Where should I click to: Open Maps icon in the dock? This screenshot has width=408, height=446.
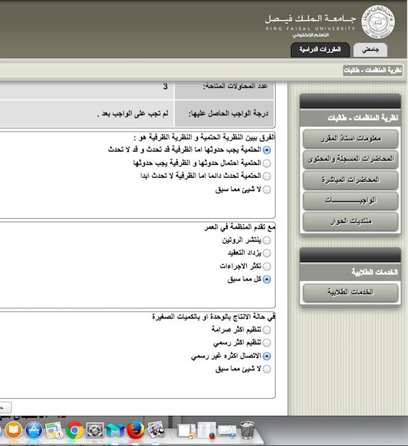click(54, 430)
